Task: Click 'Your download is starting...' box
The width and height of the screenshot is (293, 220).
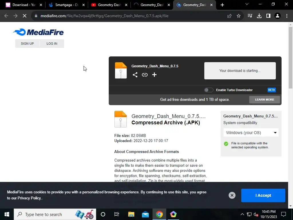Action: pos(240,71)
